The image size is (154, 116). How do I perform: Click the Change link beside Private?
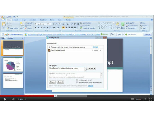tap(95, 47)
